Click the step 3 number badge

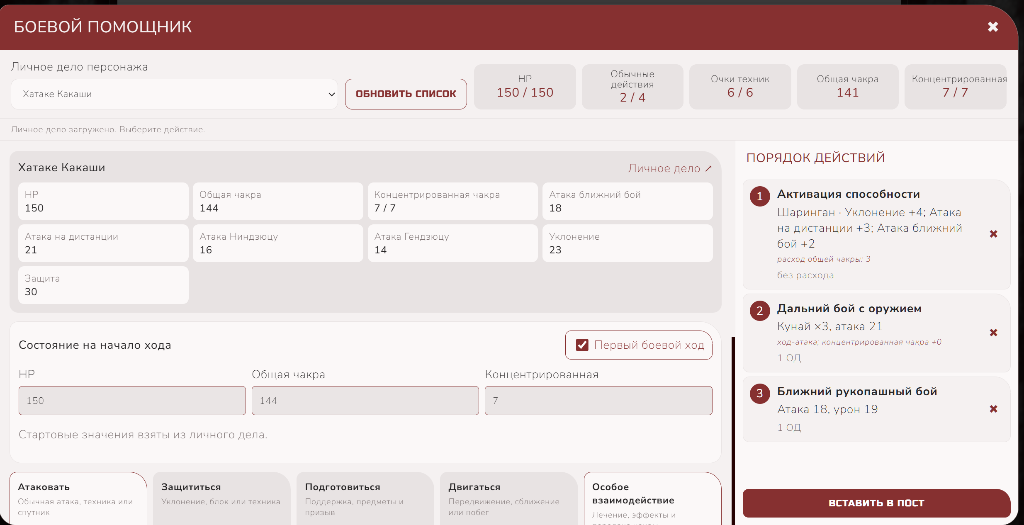(x=760, y=393)
